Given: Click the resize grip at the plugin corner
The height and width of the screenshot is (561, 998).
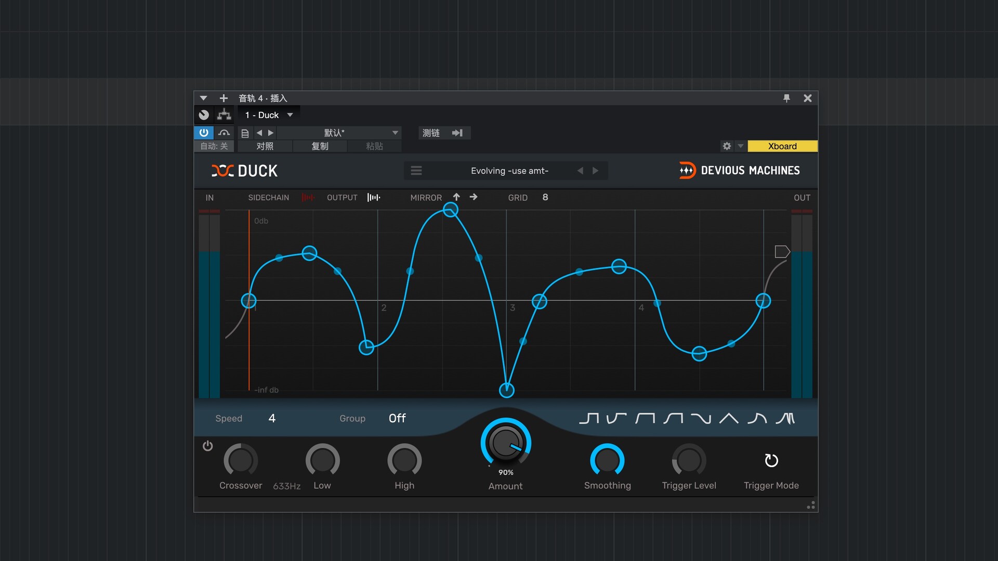Looking at the screenshot, I should pyautogui.click(x=811, y=505).
